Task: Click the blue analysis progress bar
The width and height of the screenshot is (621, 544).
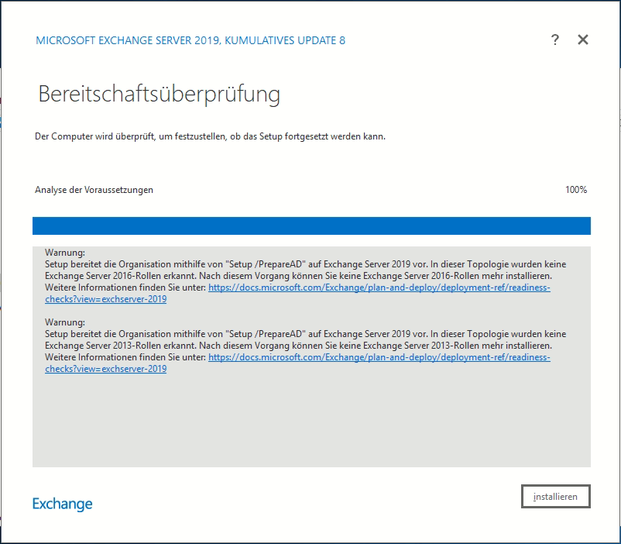Action: click(x=311, y=226)
